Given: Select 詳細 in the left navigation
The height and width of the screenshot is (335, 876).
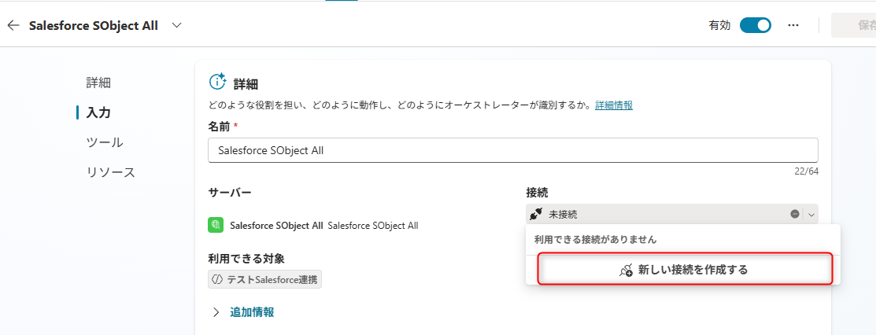Looking at the screenshot, I should pos(98,83).
